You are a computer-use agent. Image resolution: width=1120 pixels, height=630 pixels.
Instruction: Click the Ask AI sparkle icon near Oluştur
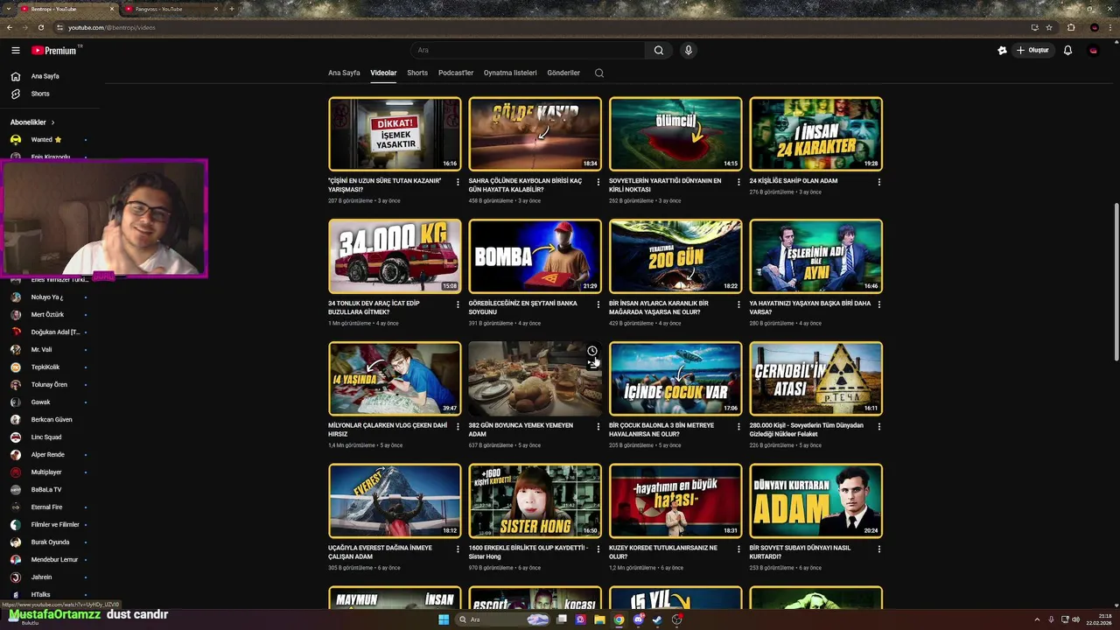[x=1002, y=51]
